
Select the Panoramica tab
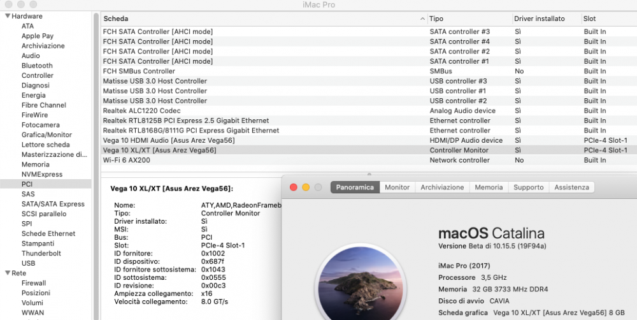coord(355,187)
